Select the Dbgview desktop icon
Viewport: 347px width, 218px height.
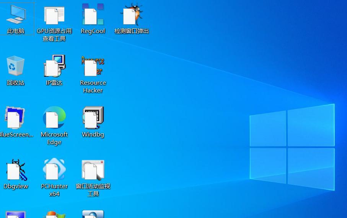(x=16, y=169)
